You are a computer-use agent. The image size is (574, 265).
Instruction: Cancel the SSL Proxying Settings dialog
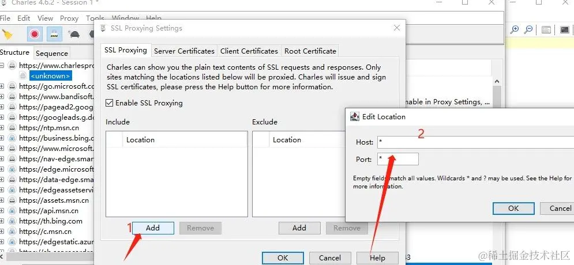pyautogui.click(x=330, y=258)
